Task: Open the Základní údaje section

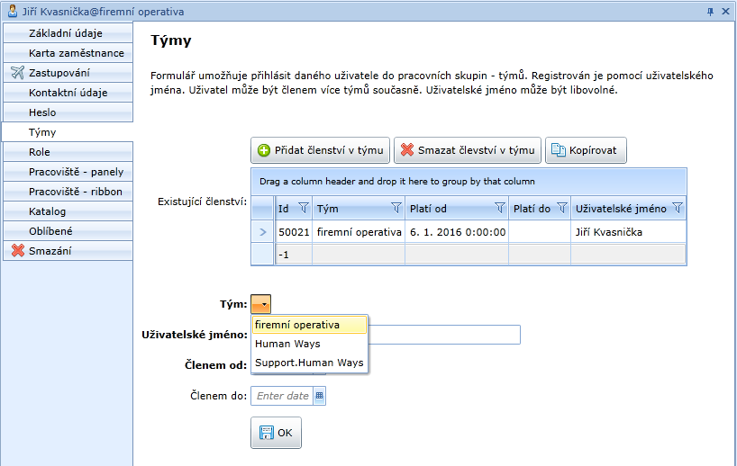Action: click(x=66, y=33)
